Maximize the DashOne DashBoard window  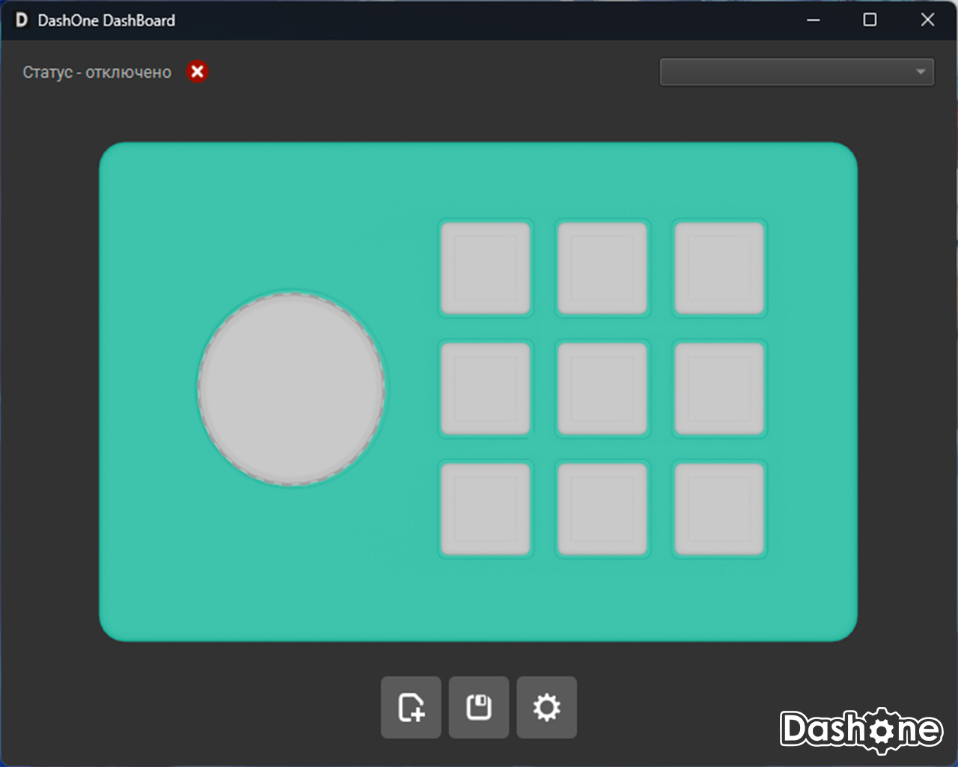point(870,20)
